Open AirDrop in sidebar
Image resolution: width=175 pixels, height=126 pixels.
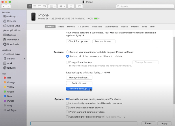point(9,16)
